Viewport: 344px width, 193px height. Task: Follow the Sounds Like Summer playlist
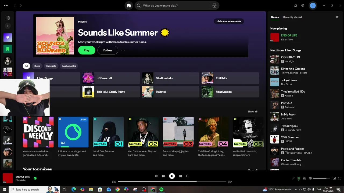[x=108, y=50]
